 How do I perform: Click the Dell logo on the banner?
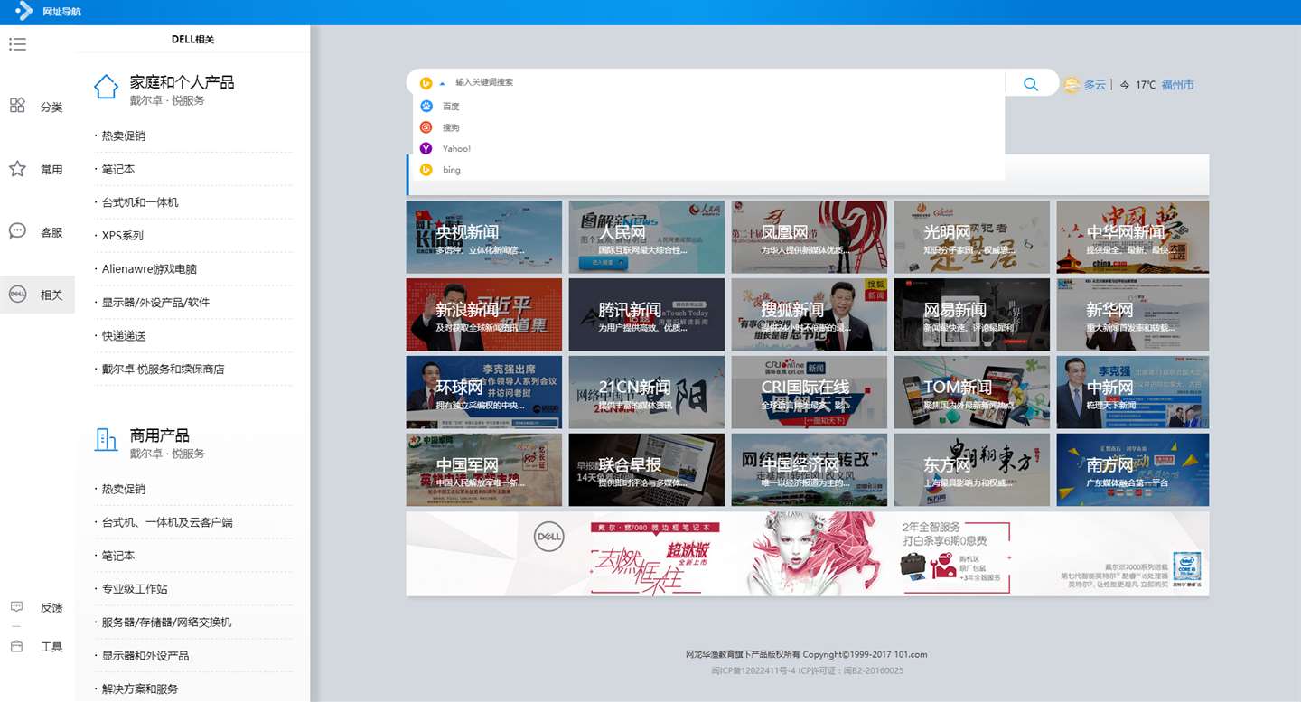coord(548,537)
